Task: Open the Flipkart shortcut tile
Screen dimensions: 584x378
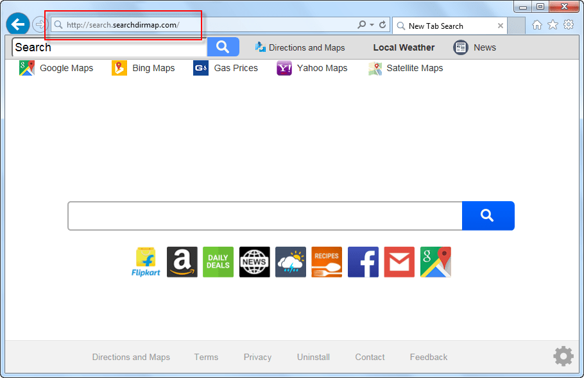Action: point(146,262)
